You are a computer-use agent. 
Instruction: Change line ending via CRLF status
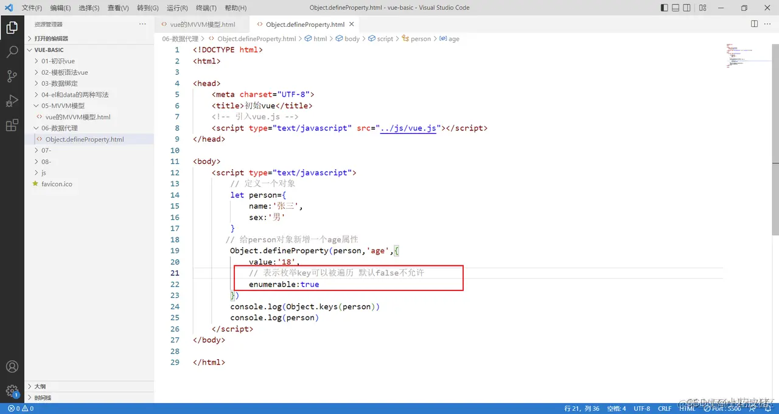[x=665, y=409]
